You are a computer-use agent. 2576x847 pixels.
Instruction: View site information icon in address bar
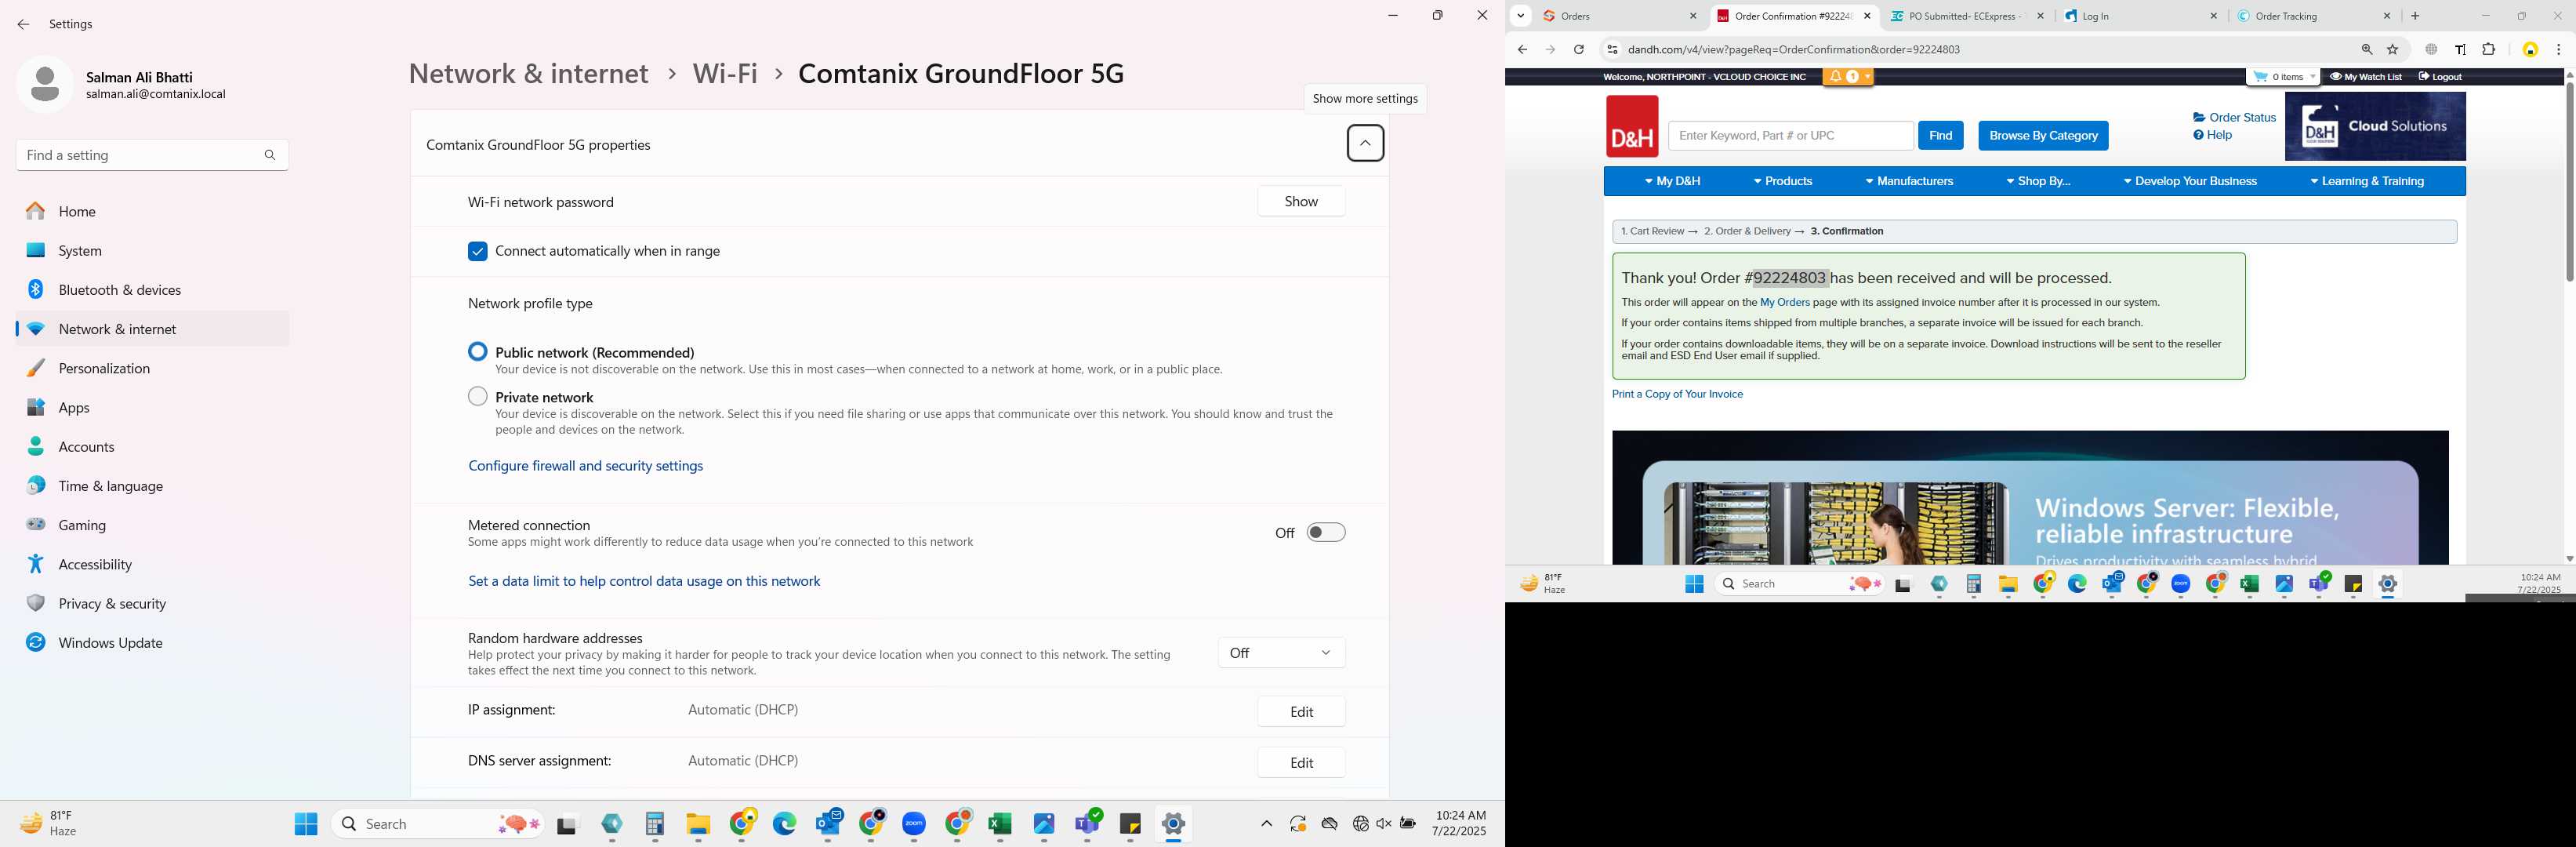1611,49
